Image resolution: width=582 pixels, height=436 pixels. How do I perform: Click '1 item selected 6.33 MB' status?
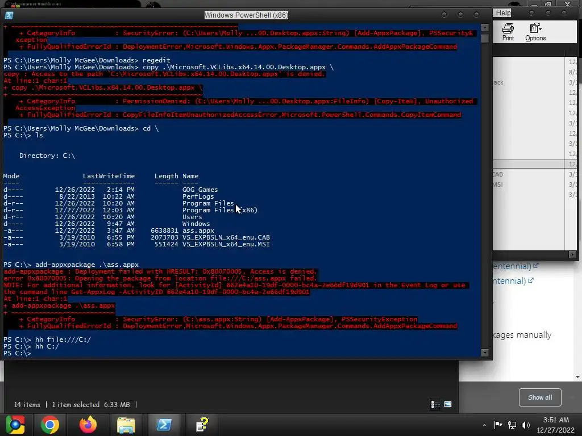91,404
